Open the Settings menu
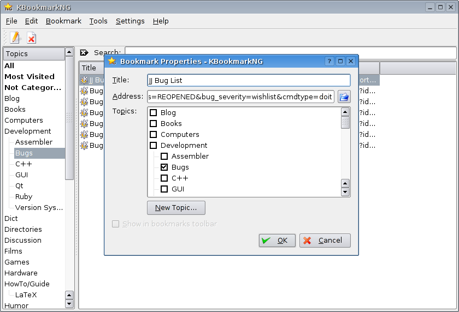The image size is (459, 312). click(130, 21)
